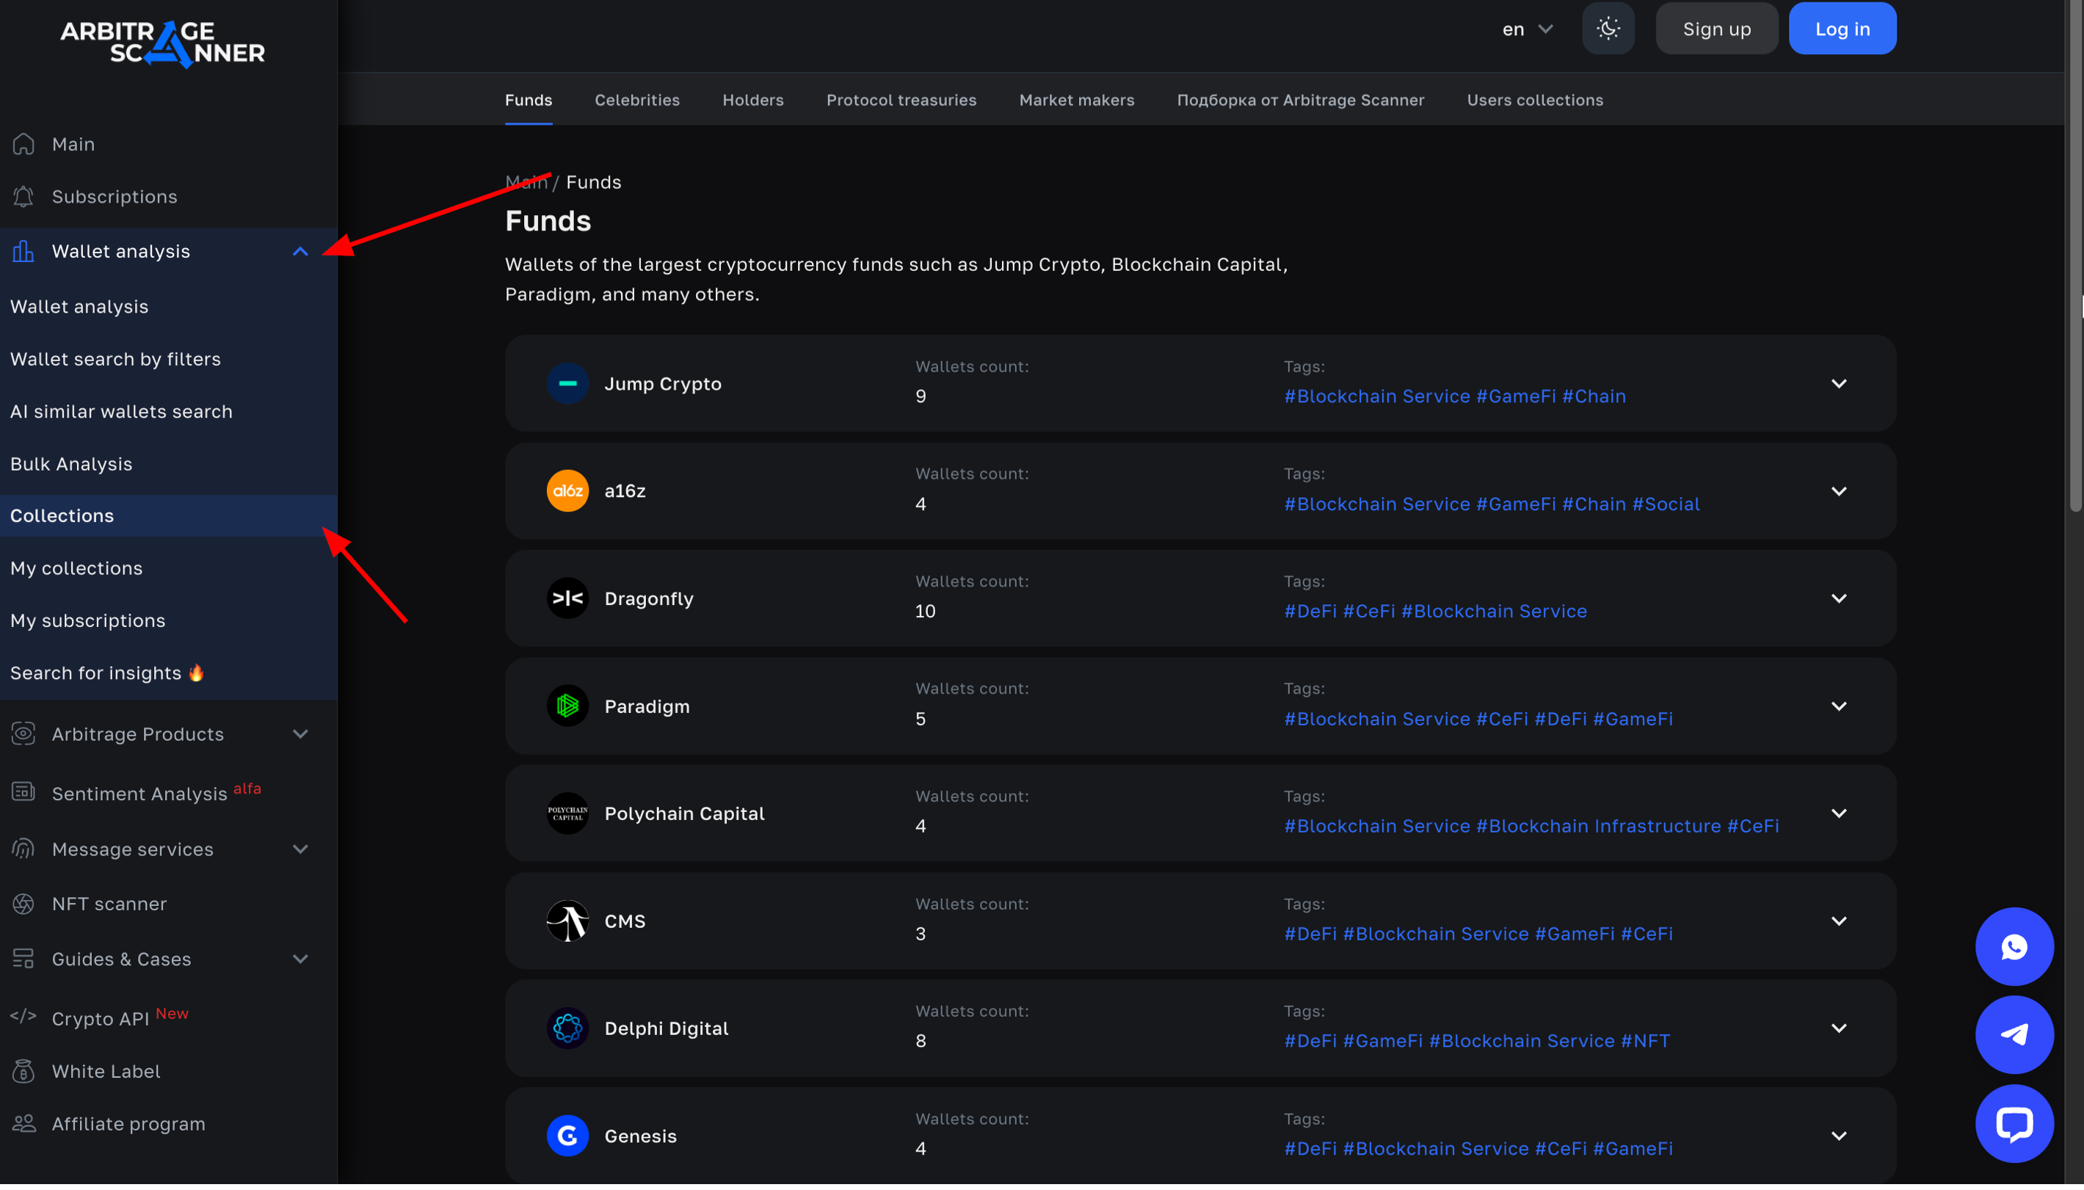
Task: Toggle light/dark theme button
Action: coord(1608,29)
